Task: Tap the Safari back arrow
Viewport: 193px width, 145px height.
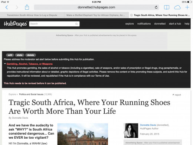Action: click(x=7, y=7)
